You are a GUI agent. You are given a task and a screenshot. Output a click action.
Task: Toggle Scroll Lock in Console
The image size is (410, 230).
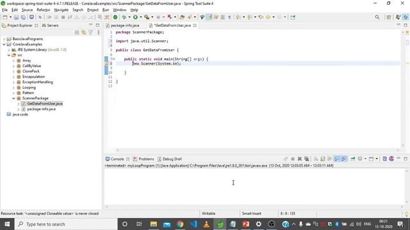click(x=323, y=159)
